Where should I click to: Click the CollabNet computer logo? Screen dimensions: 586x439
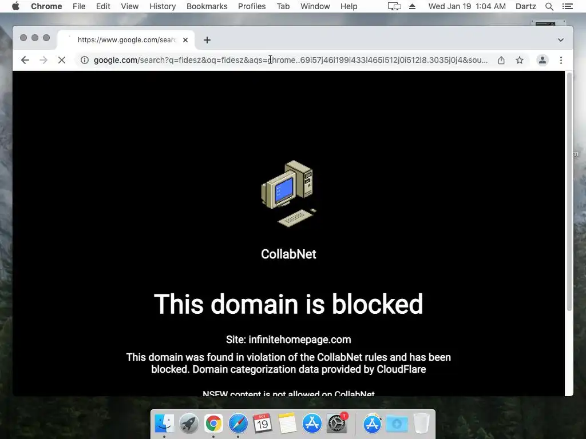pos(288,193)
